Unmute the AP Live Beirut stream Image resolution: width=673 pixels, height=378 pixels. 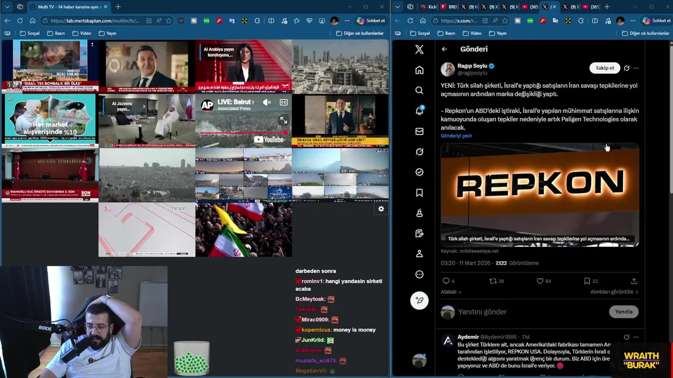click(267, 102)
